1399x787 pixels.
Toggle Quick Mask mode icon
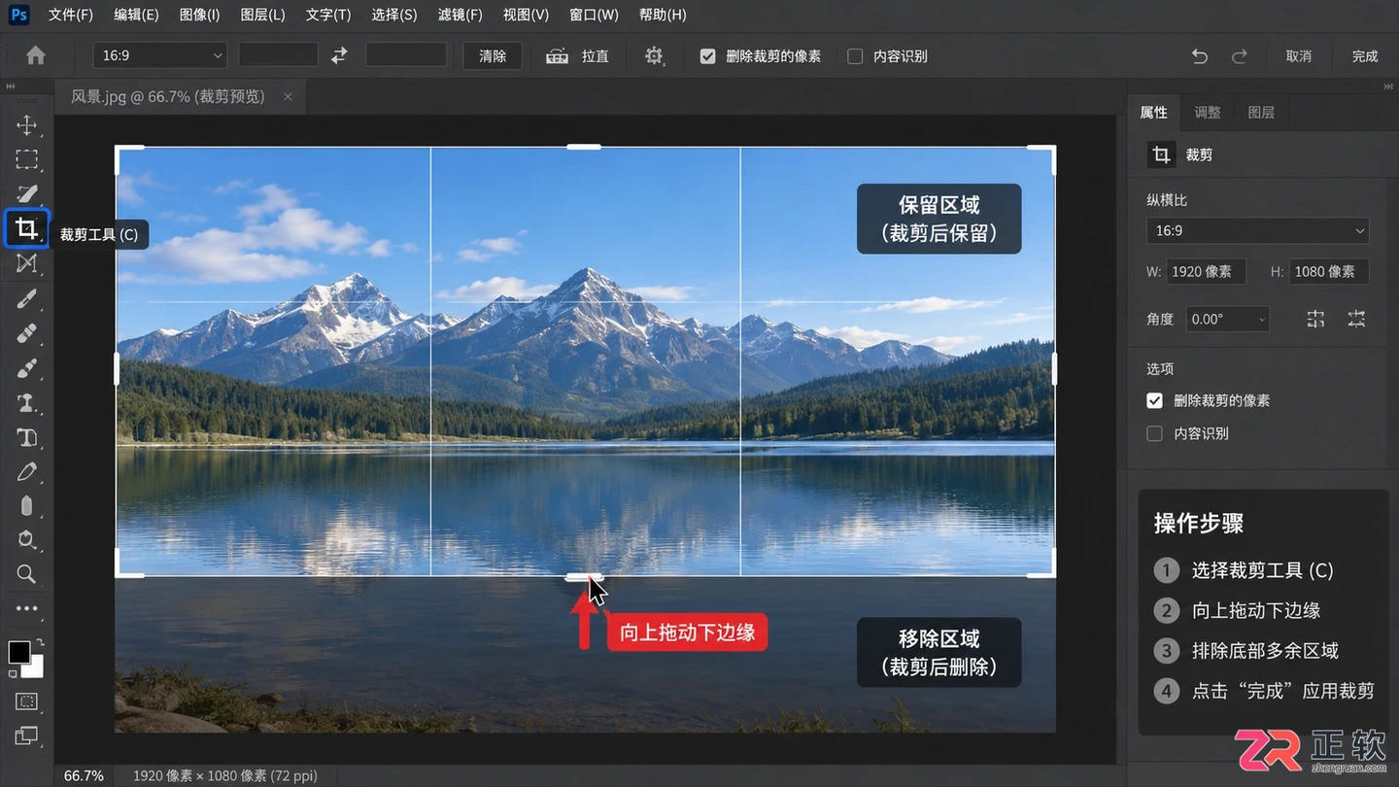[x=26, y=701]
